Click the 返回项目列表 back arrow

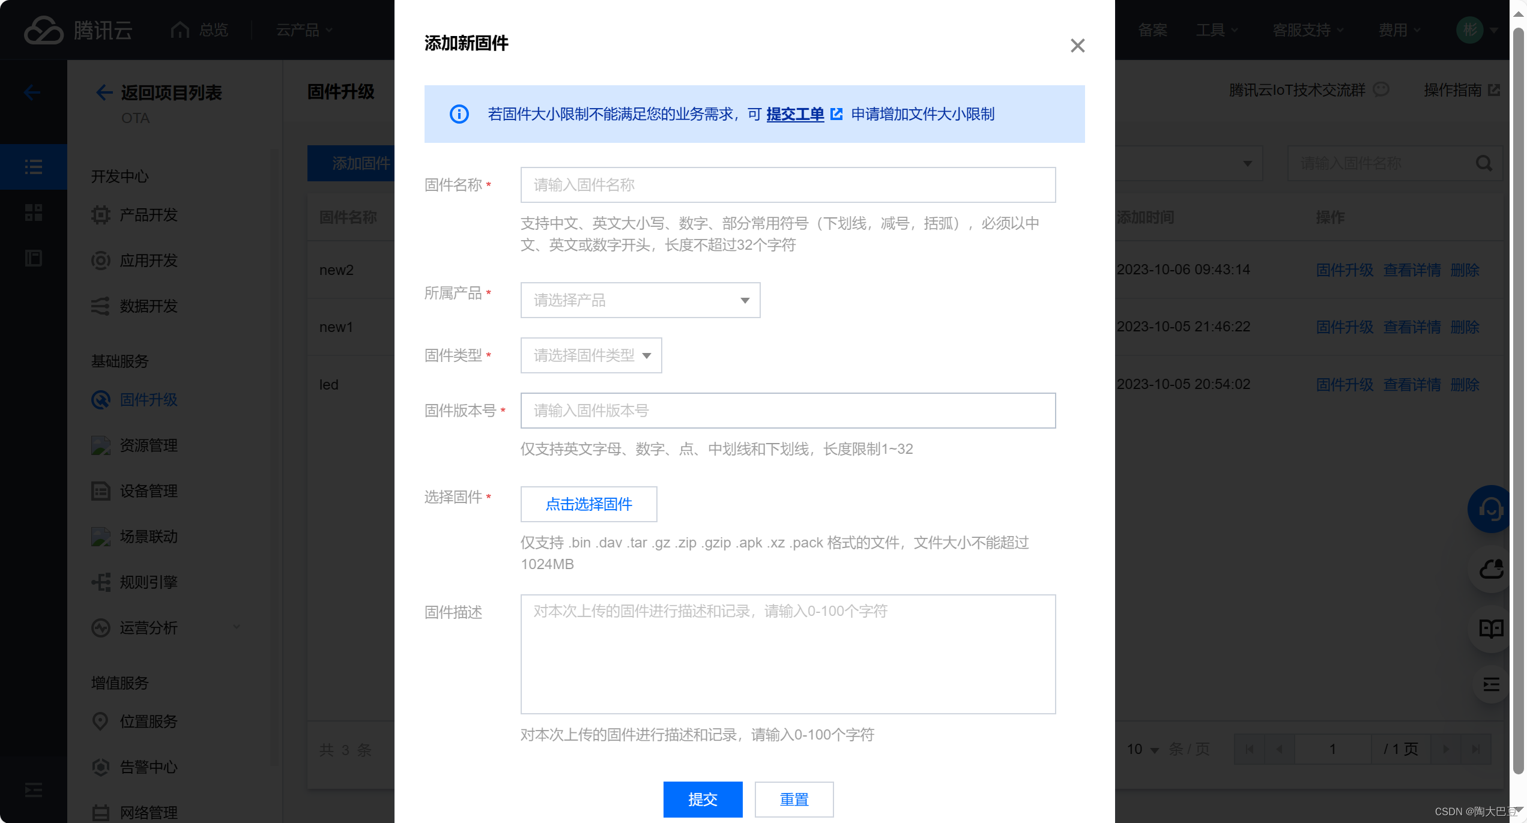point(104,92)
